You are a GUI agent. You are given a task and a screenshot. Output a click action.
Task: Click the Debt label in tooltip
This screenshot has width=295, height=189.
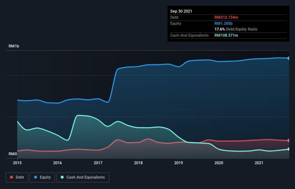coord(174,17)
